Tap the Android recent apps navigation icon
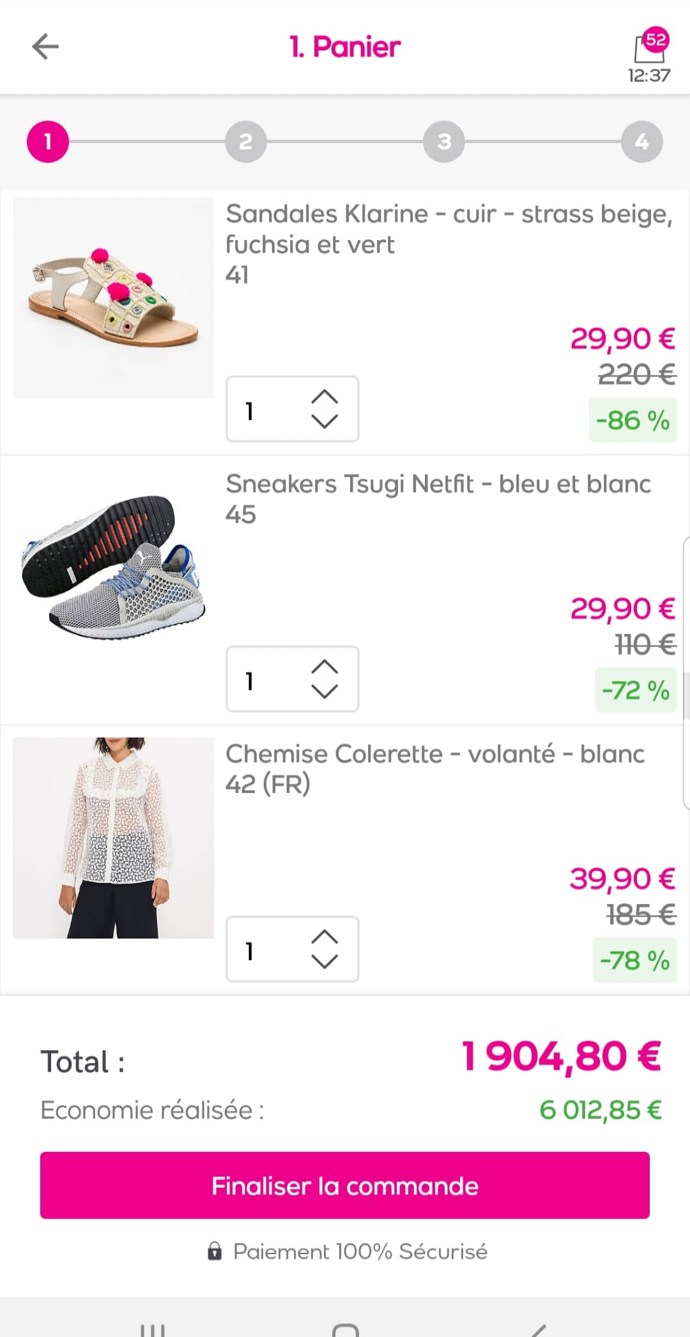 pyautogui.click(x=152, y=1329)
